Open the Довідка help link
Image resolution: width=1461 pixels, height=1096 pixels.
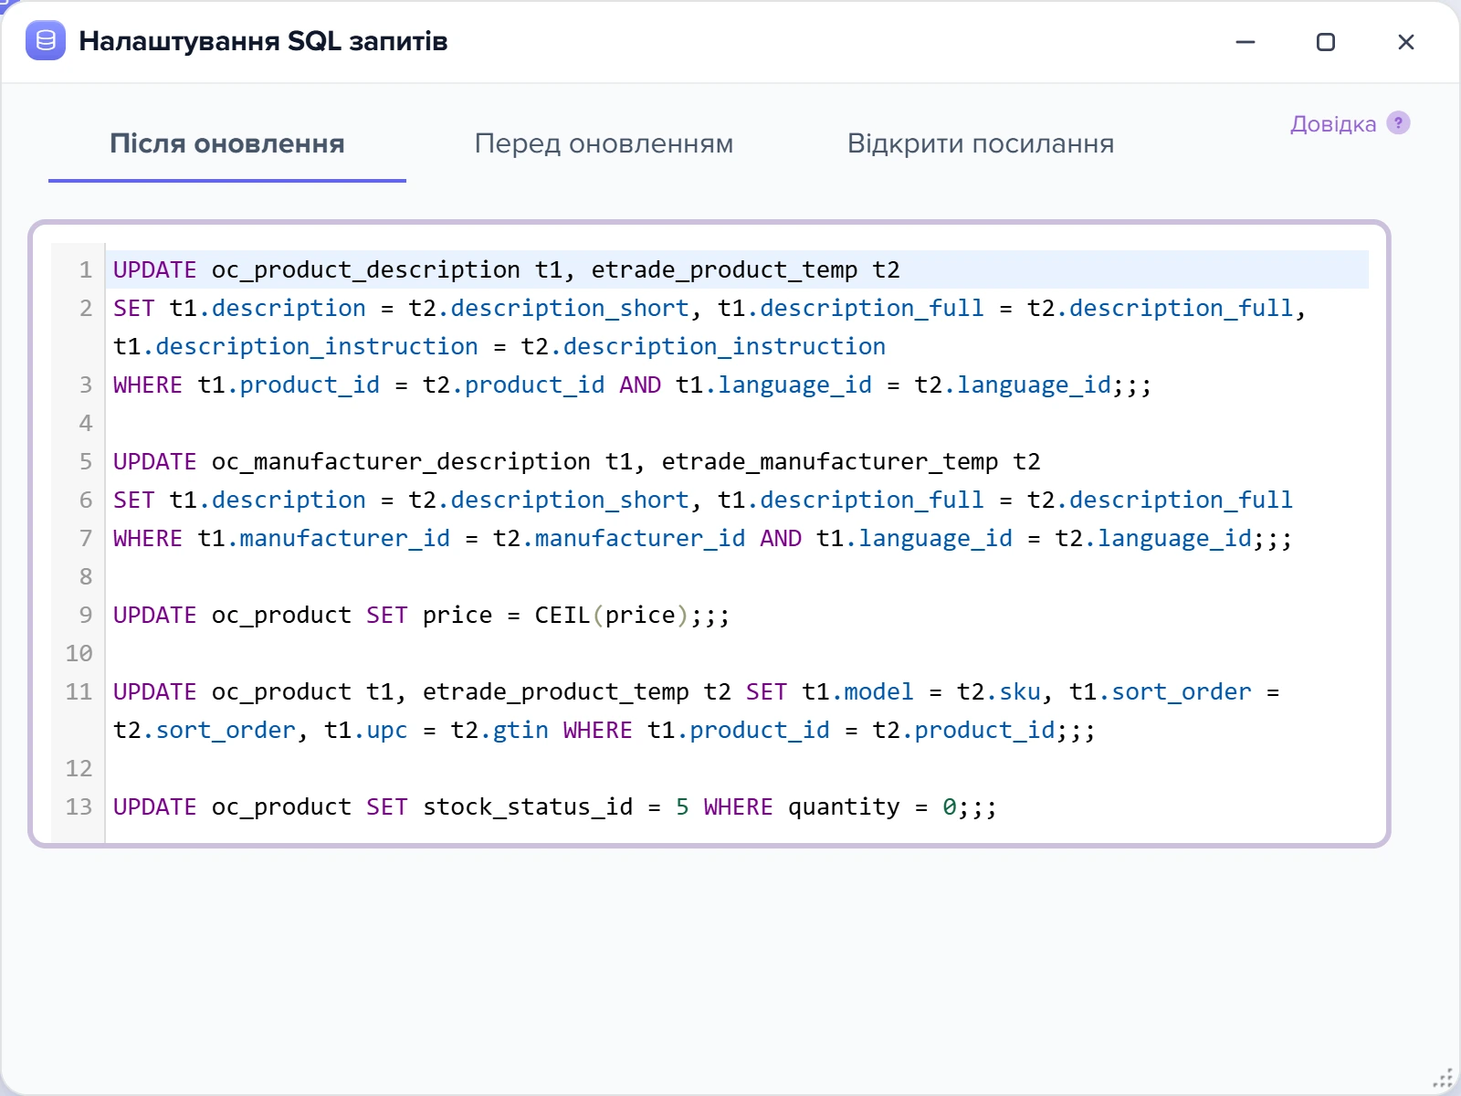(1333, 124)
